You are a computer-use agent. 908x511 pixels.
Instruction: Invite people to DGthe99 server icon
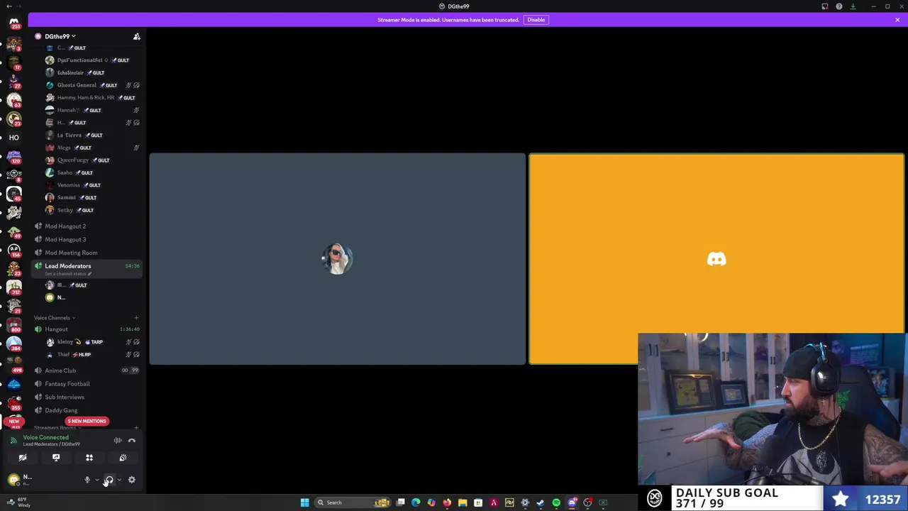[137, 36]
